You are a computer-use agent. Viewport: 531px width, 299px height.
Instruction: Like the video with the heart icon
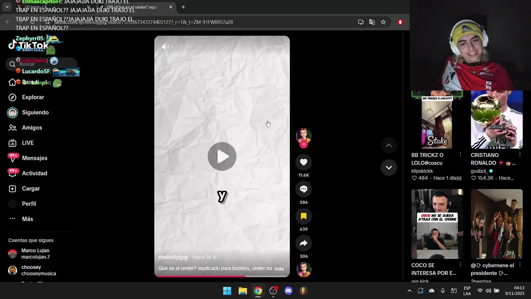click(304, 162)
